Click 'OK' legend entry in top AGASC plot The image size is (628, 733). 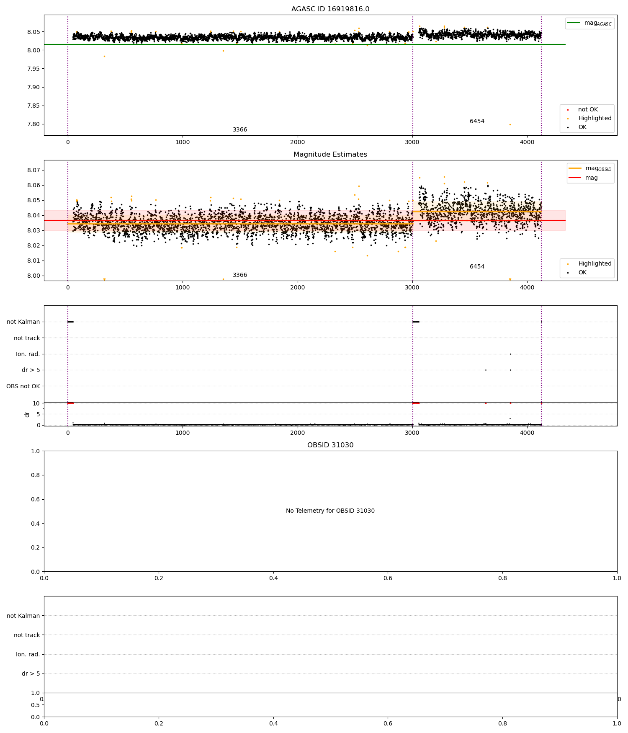[x=577, y=127]
